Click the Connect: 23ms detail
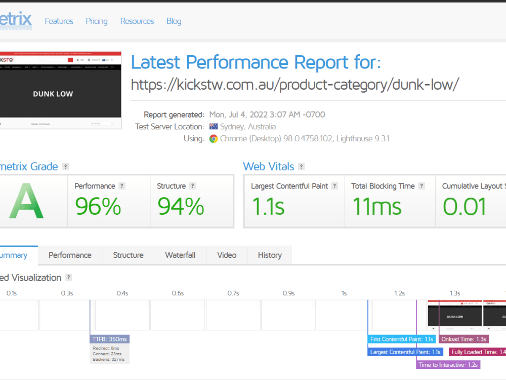 coord(107,354)
